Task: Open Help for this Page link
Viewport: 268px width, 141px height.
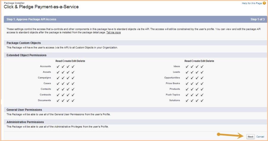Action: (252, 3)
